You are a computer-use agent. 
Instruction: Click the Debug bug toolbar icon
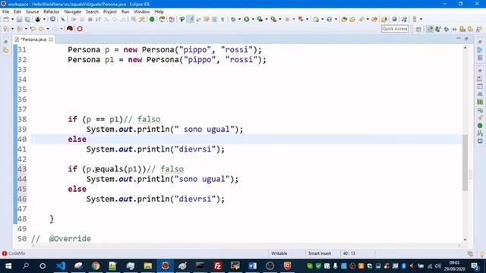(x=233, y=19)
